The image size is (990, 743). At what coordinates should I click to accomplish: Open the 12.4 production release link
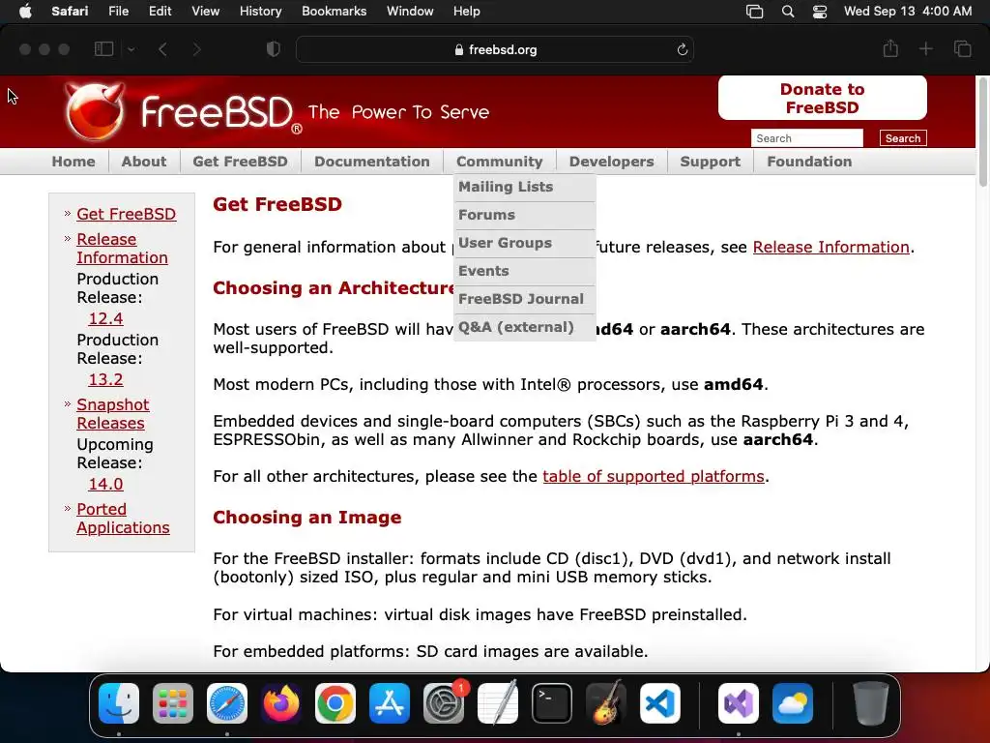[x=105, y=318]
